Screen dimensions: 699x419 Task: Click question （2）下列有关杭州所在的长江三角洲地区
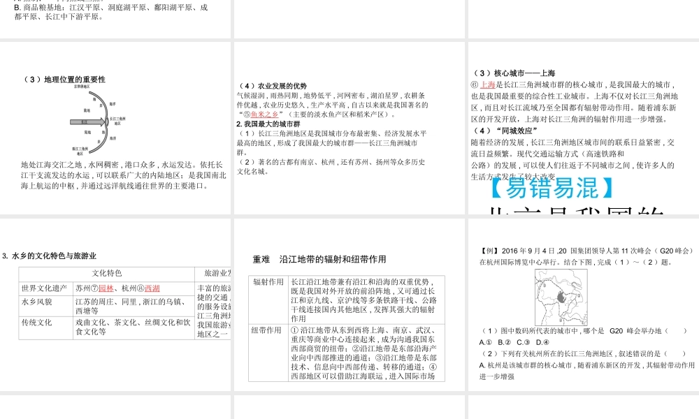click(583, 353)
